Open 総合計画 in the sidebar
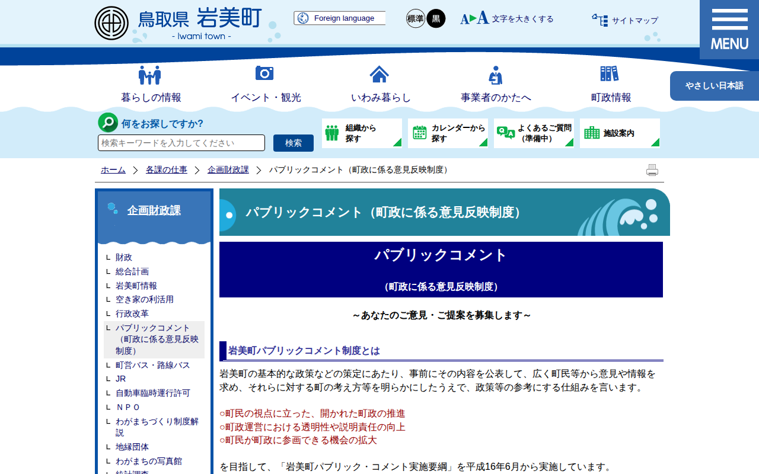The image size is (759, 474). pos(132,271)
